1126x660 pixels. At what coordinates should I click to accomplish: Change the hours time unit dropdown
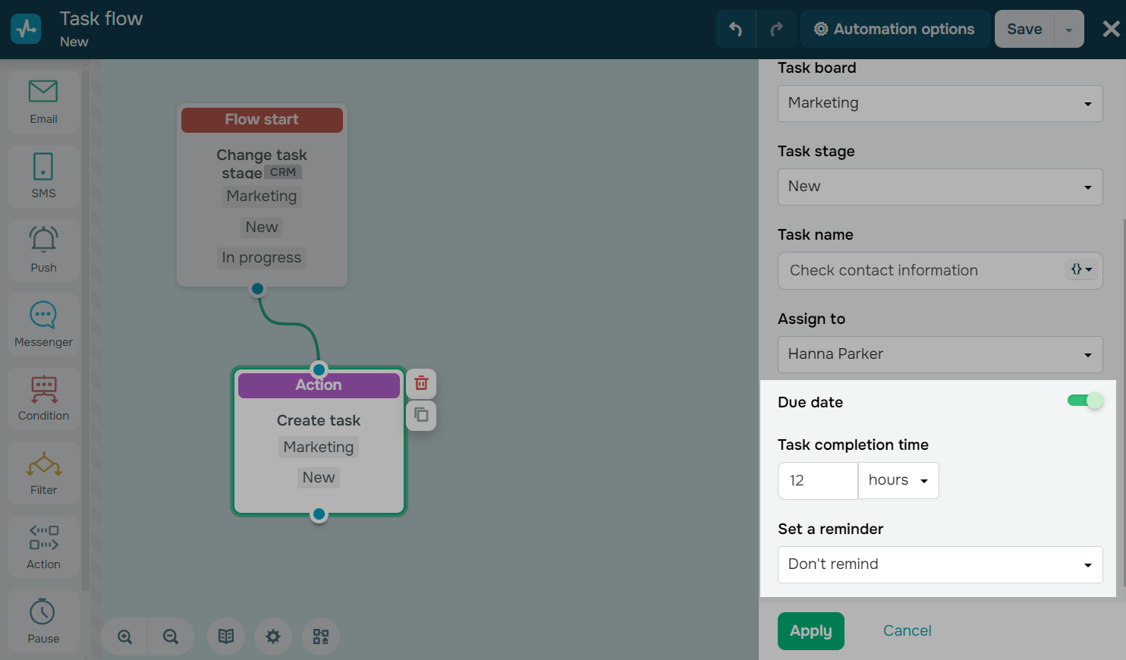[x=898, y=480]
